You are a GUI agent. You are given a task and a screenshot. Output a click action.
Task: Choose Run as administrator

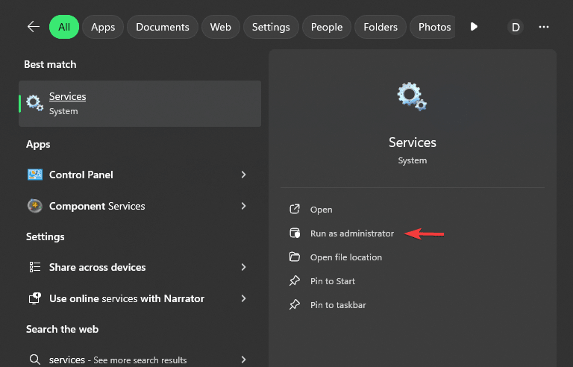[352, 233]
